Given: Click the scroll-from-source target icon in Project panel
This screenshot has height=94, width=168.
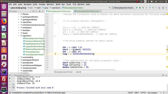Looking at the screenshot, I should pyautogui.click(x=33, y=11).
